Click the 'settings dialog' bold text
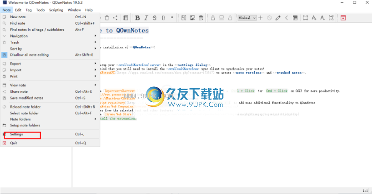 click(x=193, y=65)
